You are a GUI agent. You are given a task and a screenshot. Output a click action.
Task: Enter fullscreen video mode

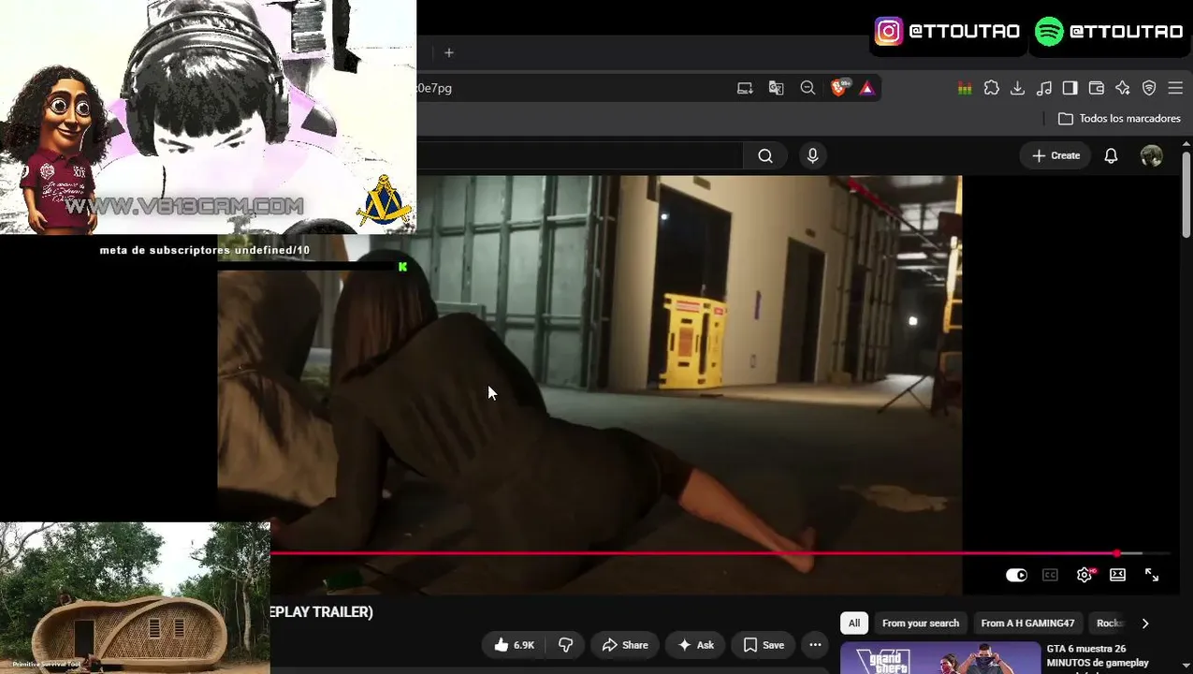(x=1152, y=576)
